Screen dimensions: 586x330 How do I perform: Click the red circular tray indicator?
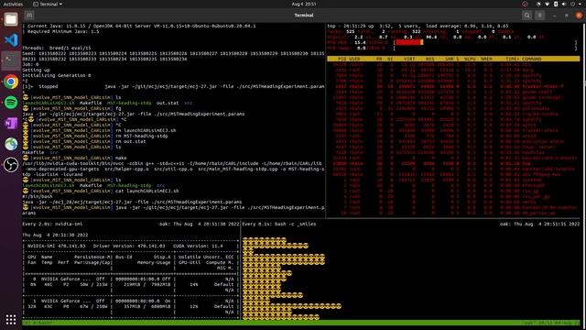[x=525, y=4]
